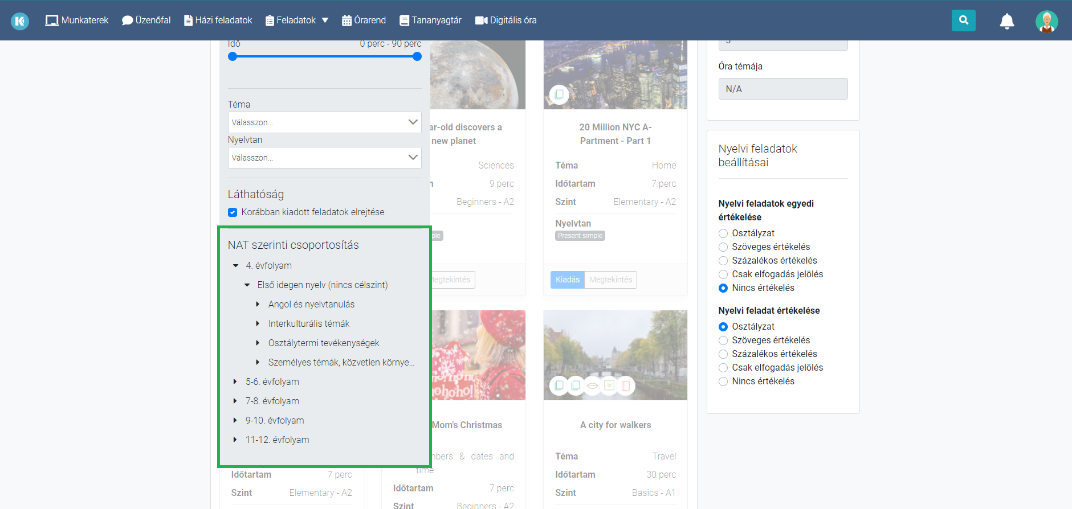This screenshot has height=509, width=1072.
Task: Click the Present simple grammar tag
Action: tap(580, 236)
